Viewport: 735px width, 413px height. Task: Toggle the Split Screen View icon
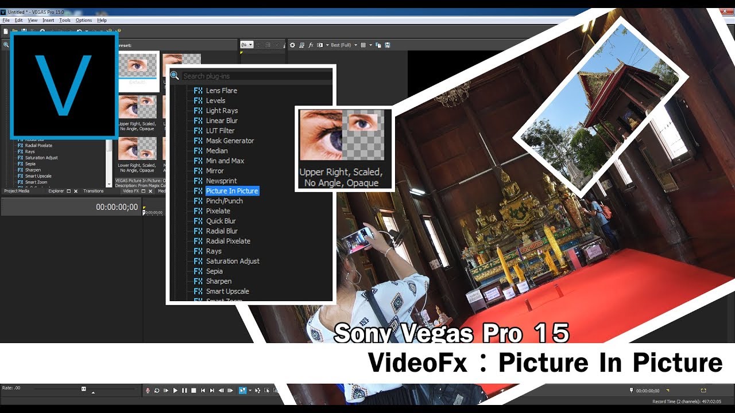click(320, 45)
